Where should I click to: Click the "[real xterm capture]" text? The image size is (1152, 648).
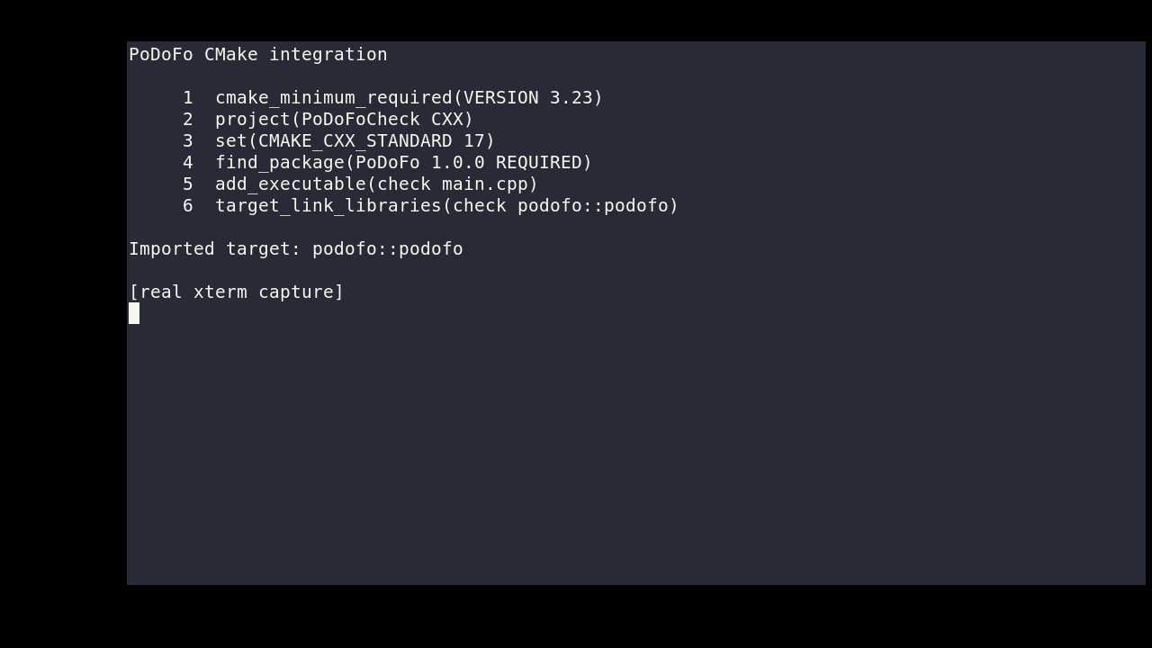tap(237, 292)
